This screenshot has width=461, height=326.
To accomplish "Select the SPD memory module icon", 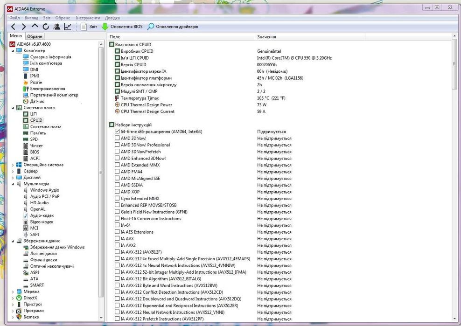I will tap(26, 139).
